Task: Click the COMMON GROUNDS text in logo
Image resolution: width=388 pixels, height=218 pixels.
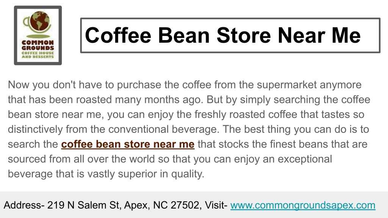Action: point(38,45)
